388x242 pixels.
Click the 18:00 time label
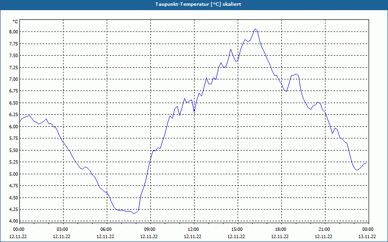(x=281, y=229)
